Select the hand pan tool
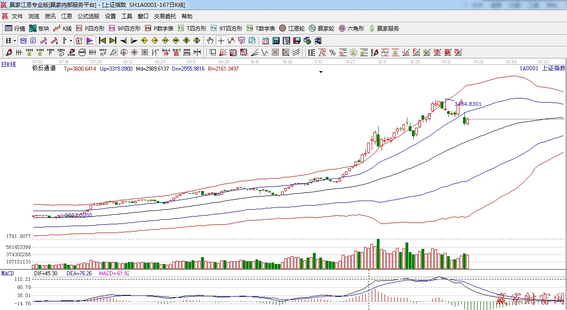 pyautogui.click(x=210, y=41)
